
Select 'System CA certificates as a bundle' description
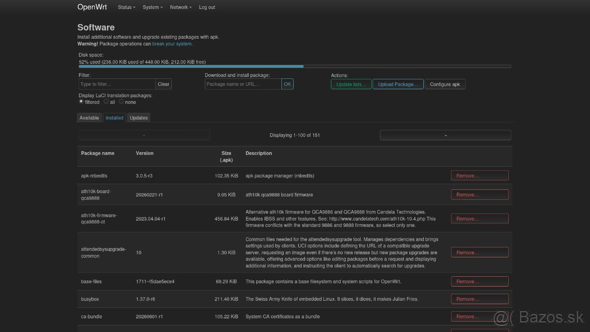coord(283,317)
